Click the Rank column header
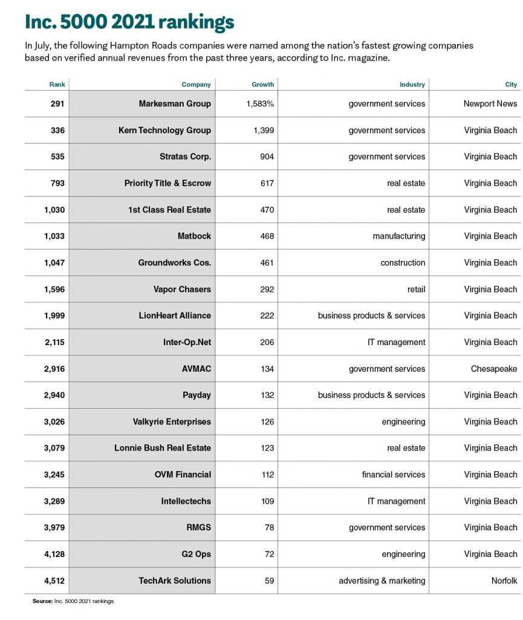 pos(57,84)
